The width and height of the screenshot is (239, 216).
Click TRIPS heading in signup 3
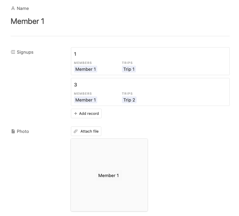[x=127, y=94]
